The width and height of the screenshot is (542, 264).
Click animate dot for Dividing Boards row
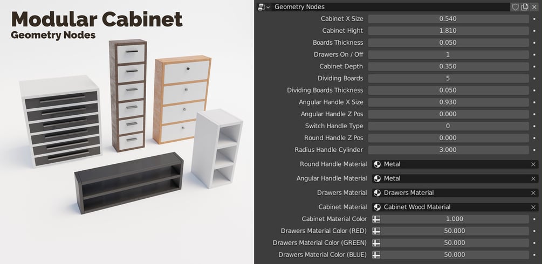[534, 79]
